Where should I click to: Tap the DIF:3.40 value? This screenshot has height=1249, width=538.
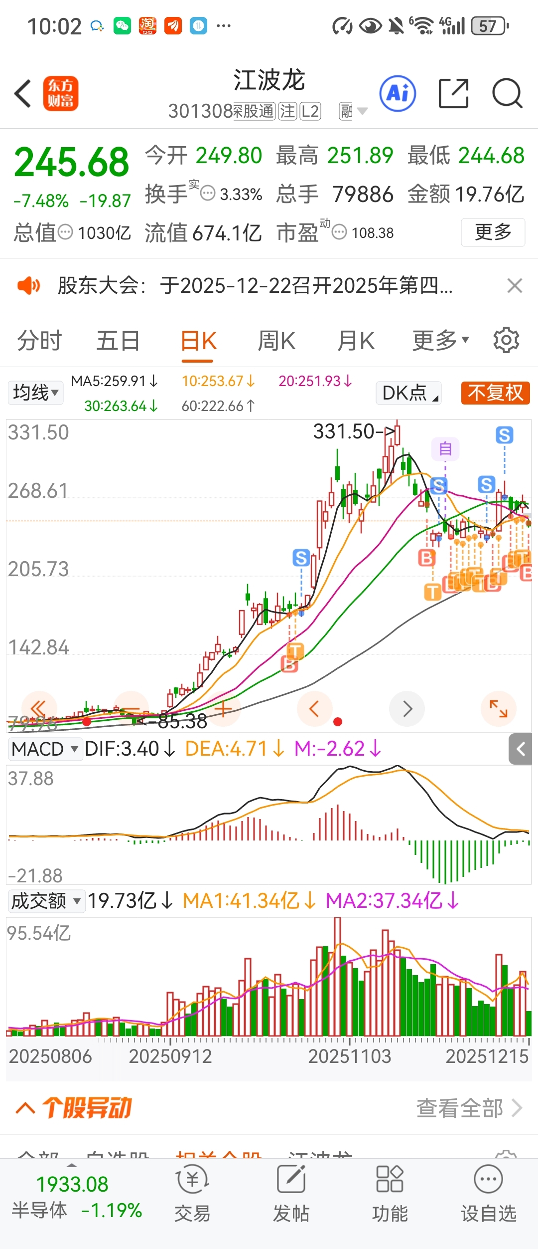click(130, 749)
